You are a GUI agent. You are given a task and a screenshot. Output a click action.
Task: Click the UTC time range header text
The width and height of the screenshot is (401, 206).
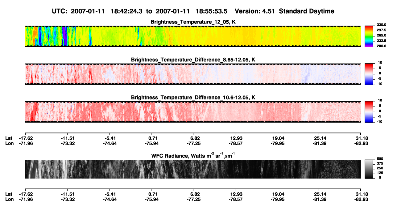point(140,11)
